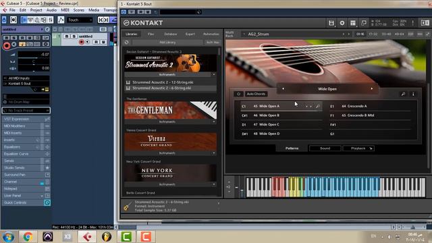Viewport: 432px width, 243px height.
Task: Open Kontakt options gear
Action: coord(342,23)
